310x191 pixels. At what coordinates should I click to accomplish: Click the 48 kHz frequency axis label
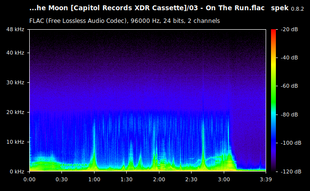point(15,29)
